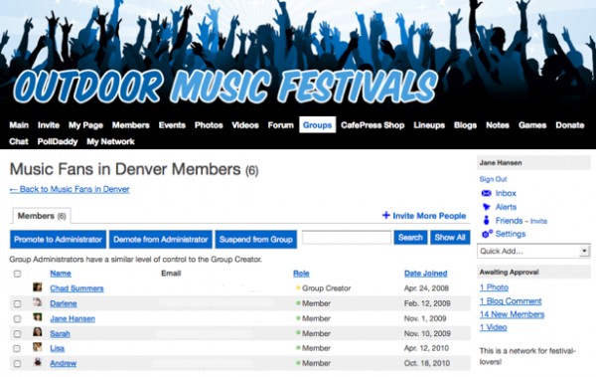Image resolution: width=596 pixels, height=377 pixels.
Task: Click Invite More People link
Action: point(429,216)
